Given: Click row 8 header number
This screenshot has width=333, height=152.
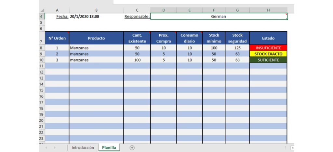Looking at the screenshot, I should 41,48.
